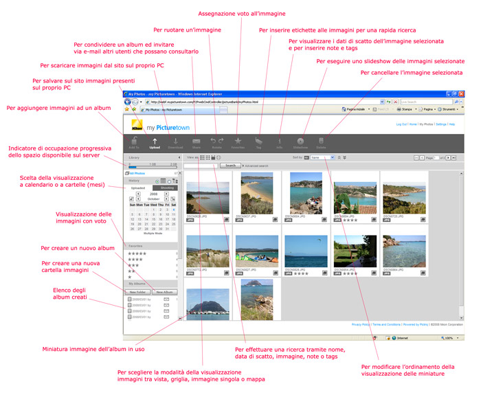Open the Share envelope icon
This screenshot has height=395, width=481.
[x=197, y=142]
